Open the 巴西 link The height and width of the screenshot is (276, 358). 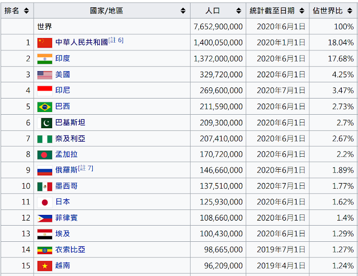[x=63, y=106]
